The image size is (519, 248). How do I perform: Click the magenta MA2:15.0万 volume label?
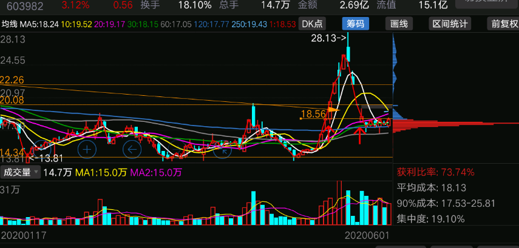[x=156, y=172]
